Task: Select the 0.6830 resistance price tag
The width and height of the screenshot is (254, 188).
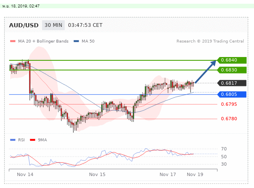Action: 232,70
